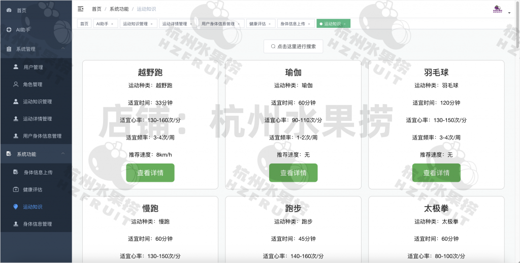Close the 健康评估 tab

270,24
